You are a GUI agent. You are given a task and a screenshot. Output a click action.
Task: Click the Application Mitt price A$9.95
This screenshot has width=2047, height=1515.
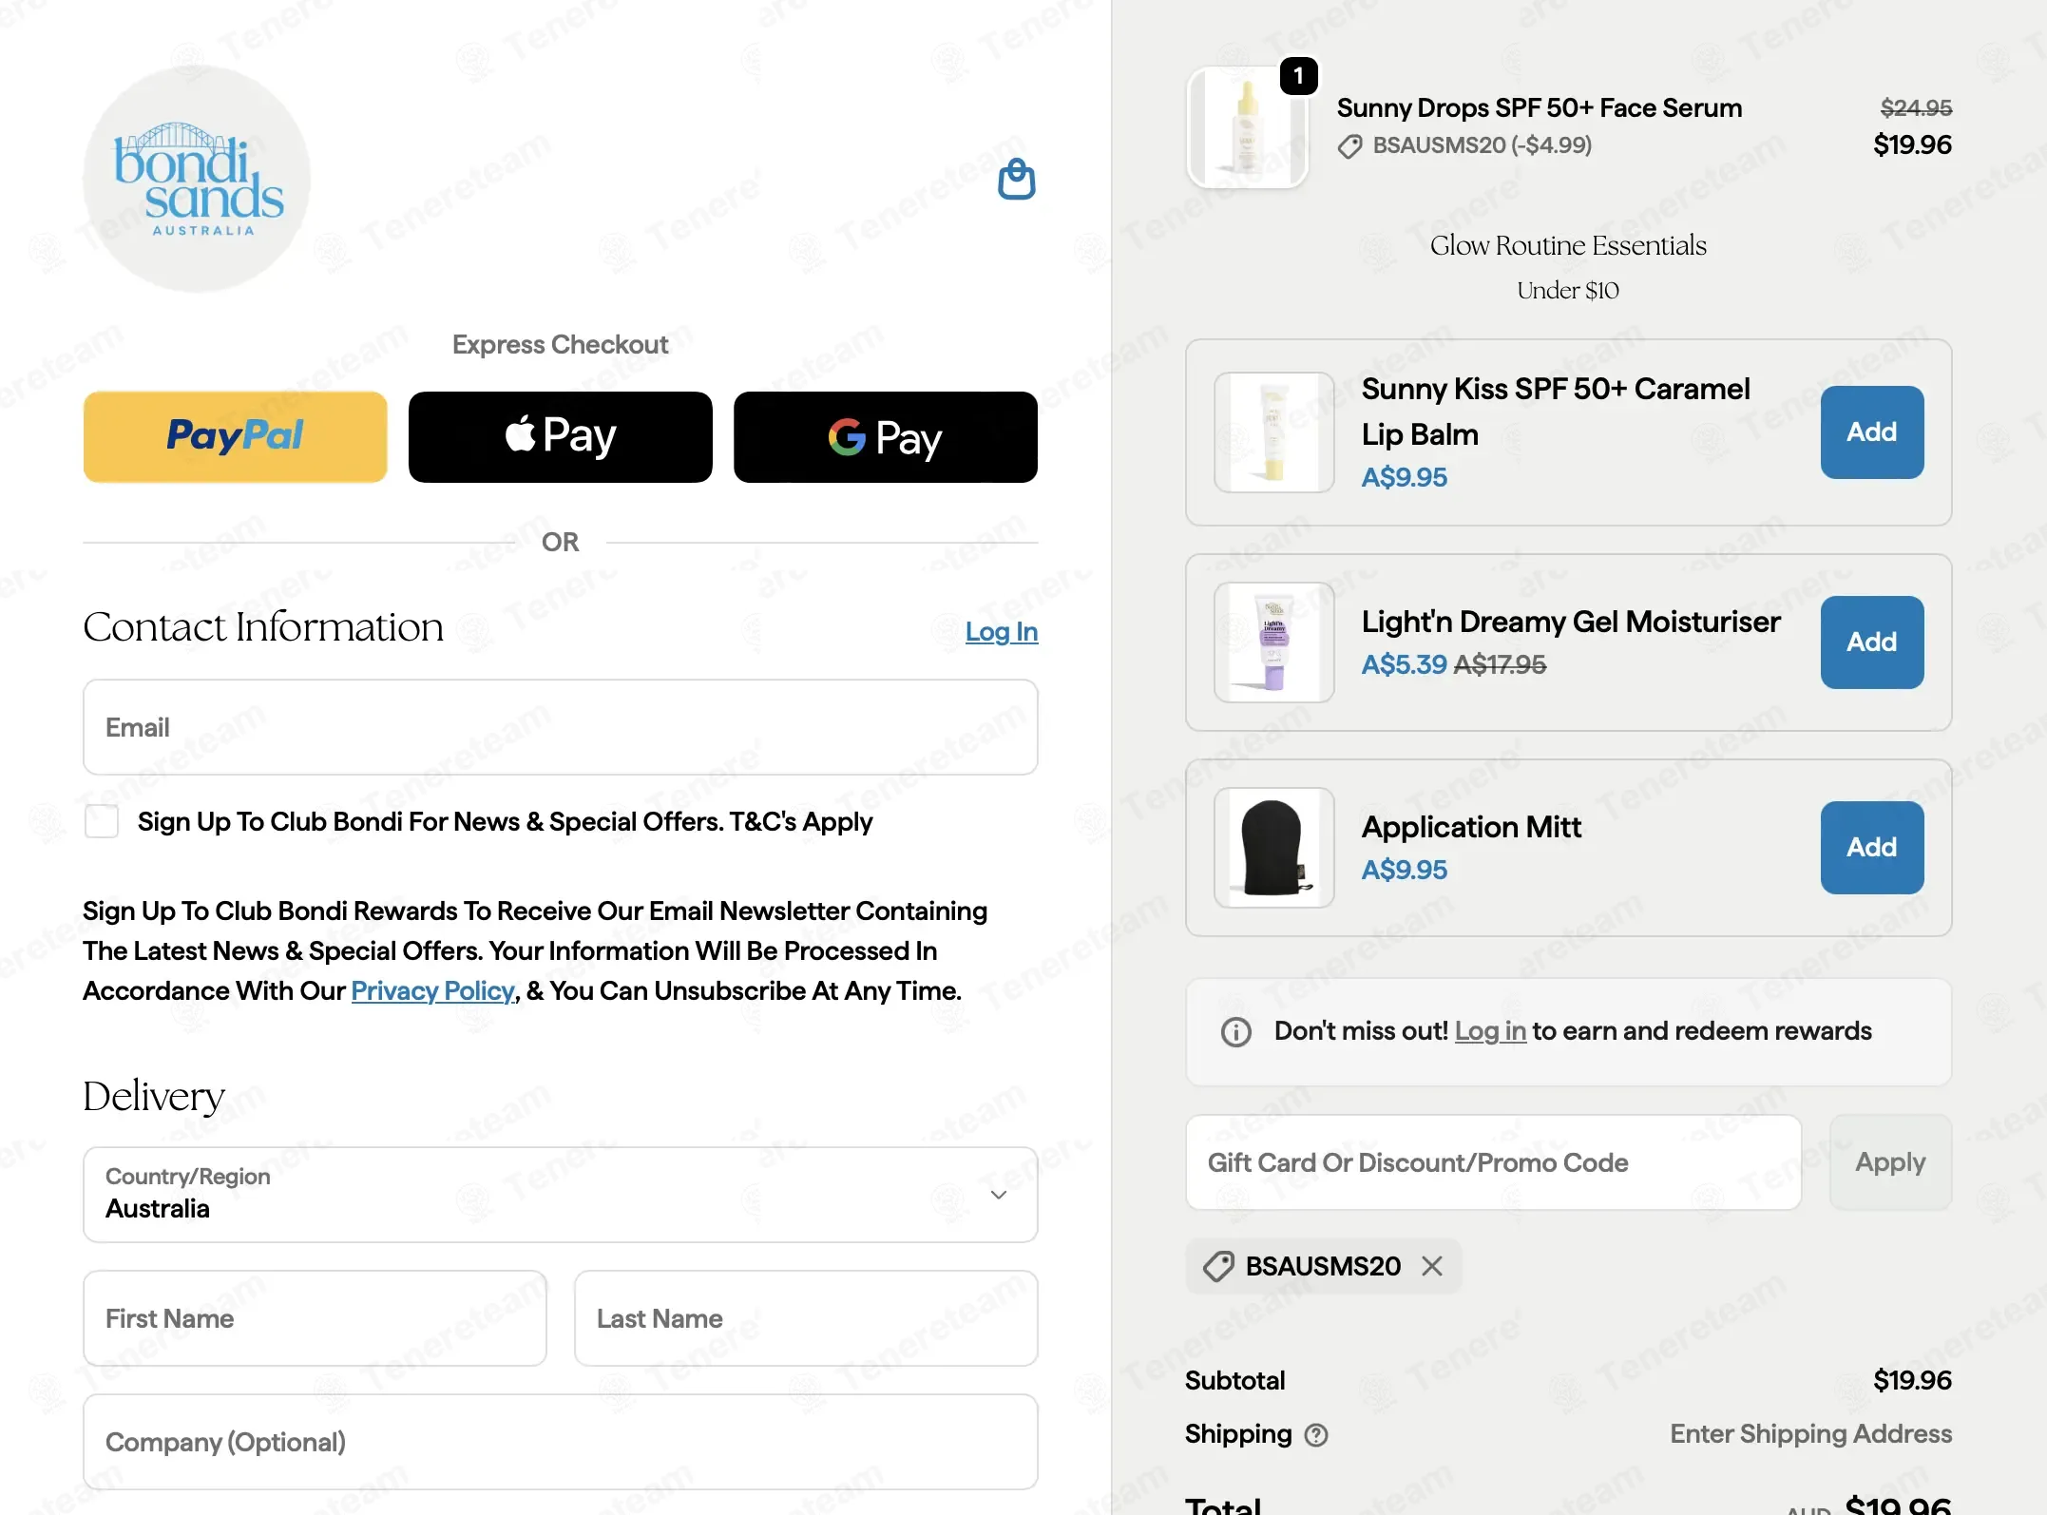(1404, 870)
